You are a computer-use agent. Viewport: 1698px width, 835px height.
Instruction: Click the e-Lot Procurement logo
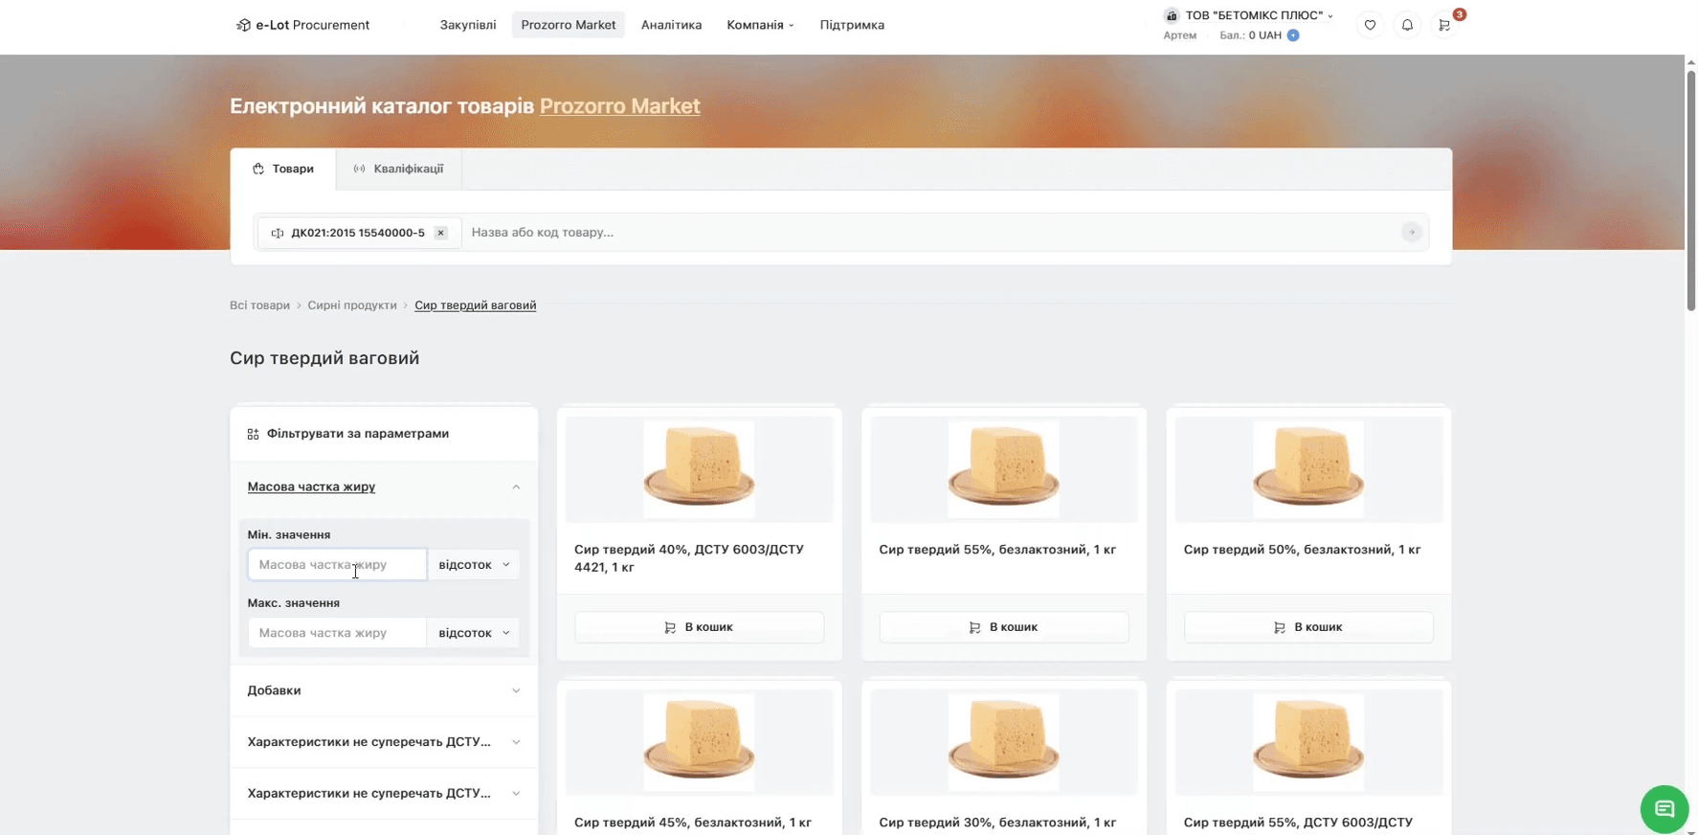302,25
